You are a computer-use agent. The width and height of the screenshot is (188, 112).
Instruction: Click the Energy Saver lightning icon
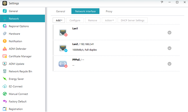(x=4, y=79)
